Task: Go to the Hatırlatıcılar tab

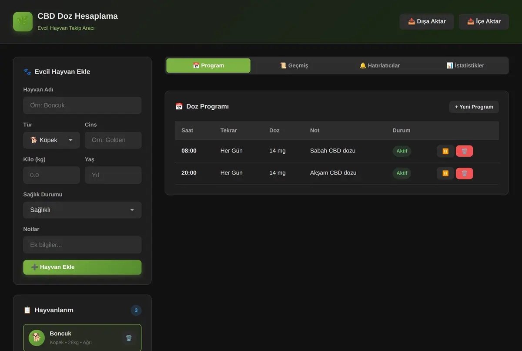Action: pyautogui.click(x=380, y=65)
